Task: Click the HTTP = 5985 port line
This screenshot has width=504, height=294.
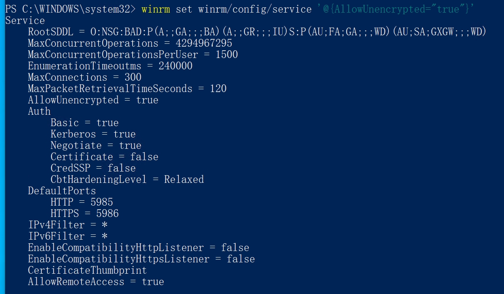Action: click(81, 202)
